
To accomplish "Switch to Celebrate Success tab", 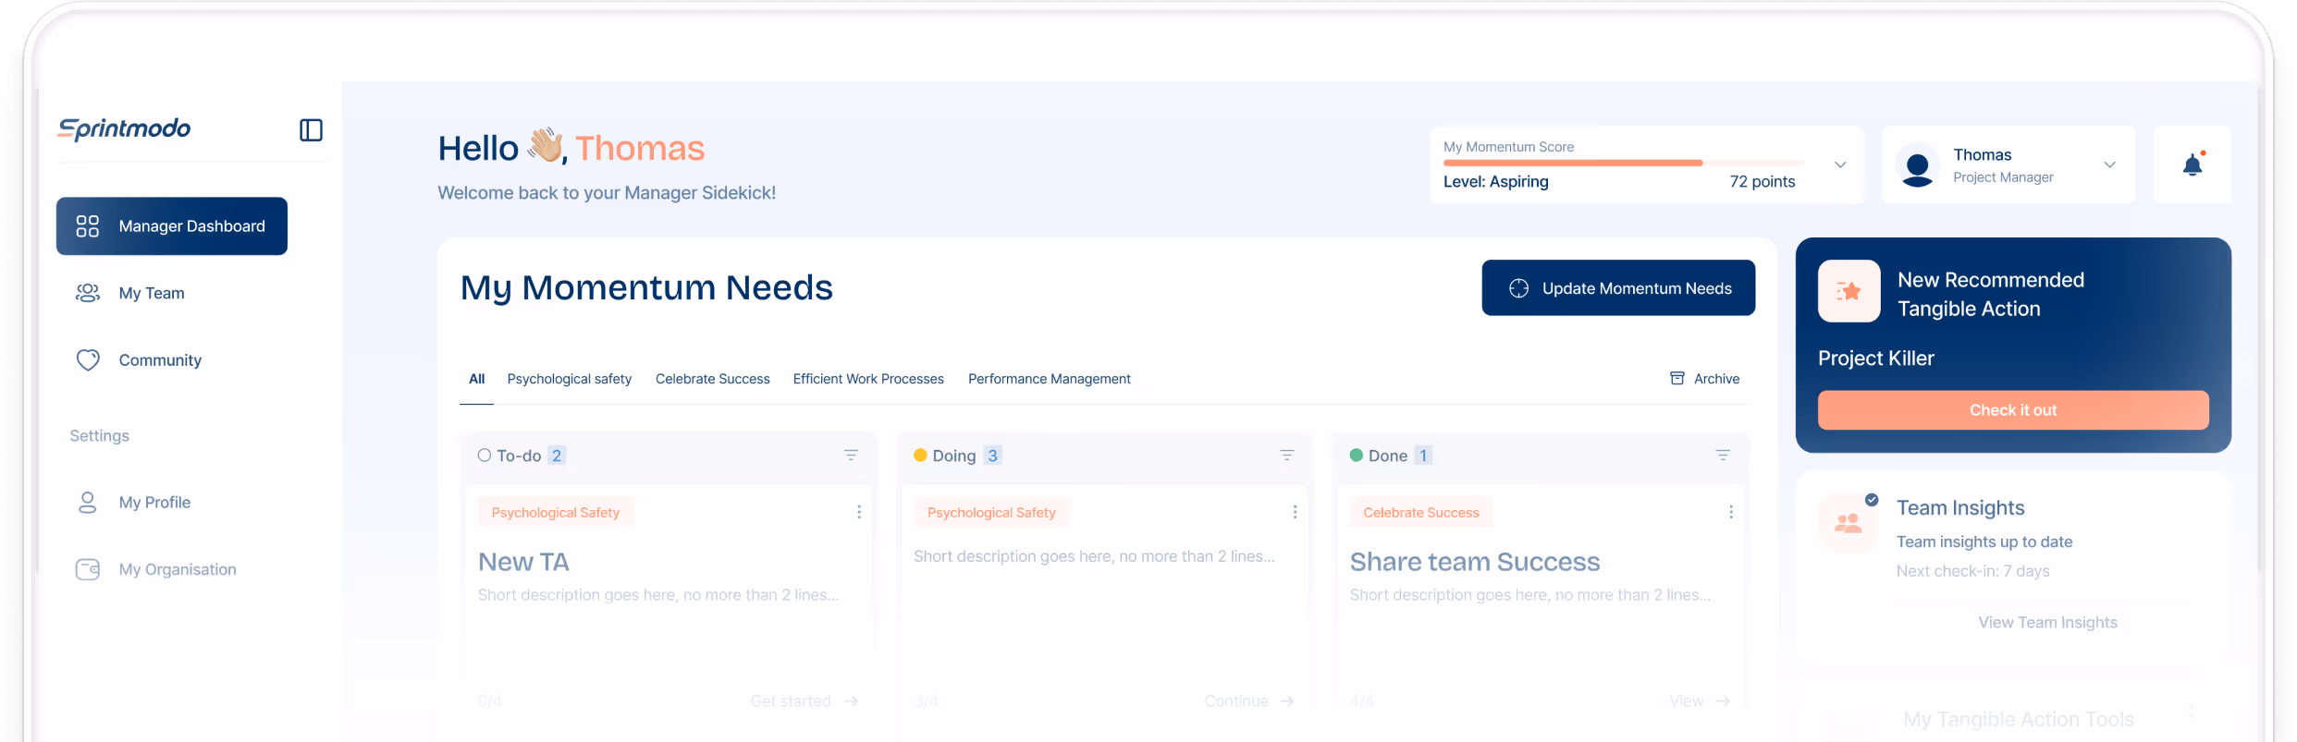I will [x=712, y=379].
